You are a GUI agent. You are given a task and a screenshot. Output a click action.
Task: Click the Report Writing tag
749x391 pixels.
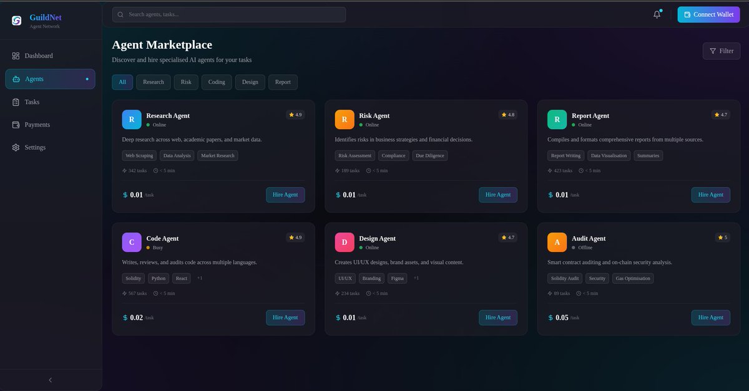click(x=566, y=156)
